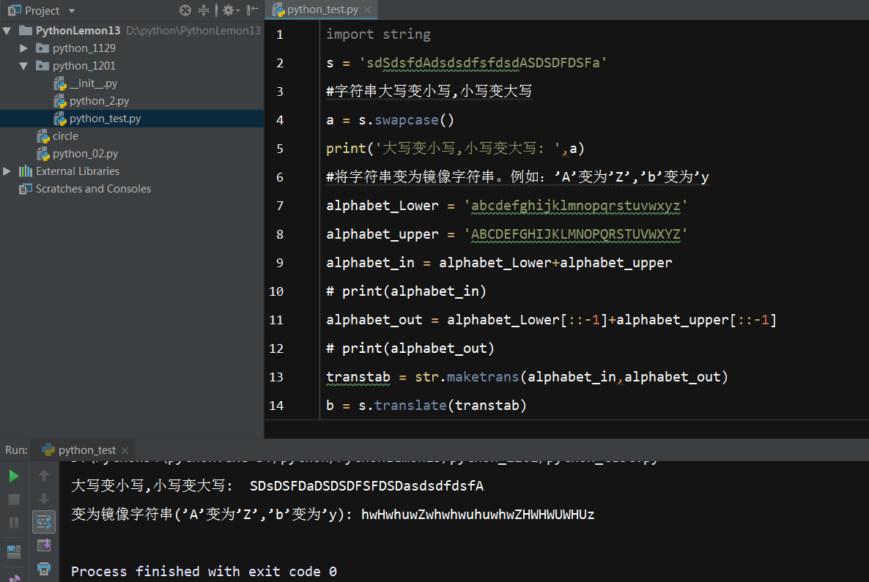Click the Collapse All icon in Project panel
Viewport: 869px width, 582px height.
click(204, 10)
